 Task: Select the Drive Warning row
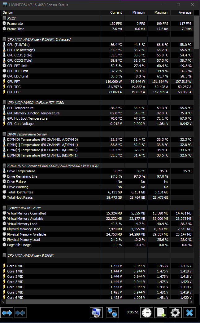[97, 187]
